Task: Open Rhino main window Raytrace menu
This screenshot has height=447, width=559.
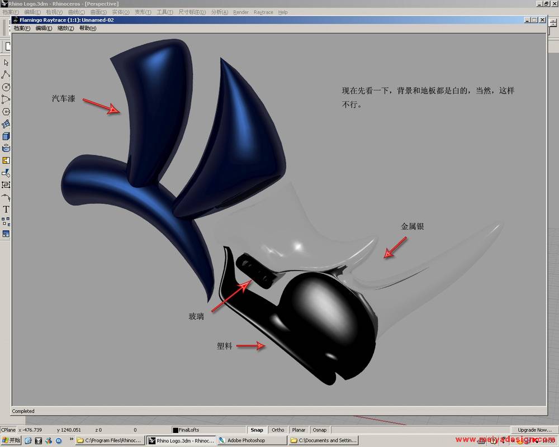Action: (x=263, y=12)
